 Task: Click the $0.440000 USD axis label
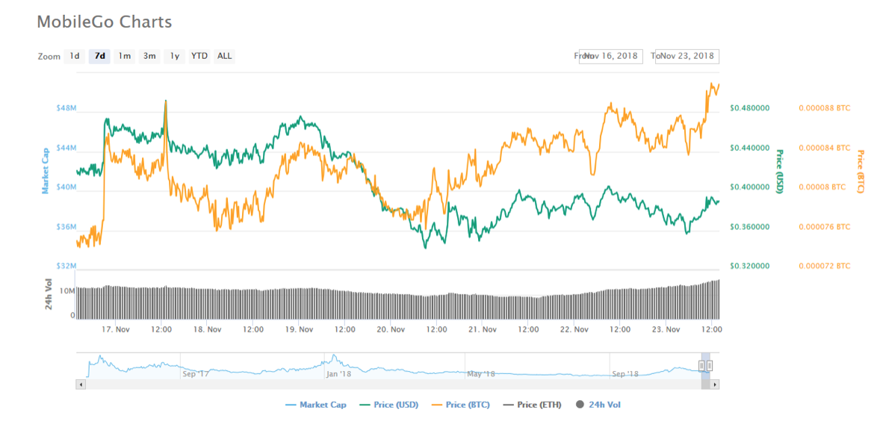coord(749,148)
